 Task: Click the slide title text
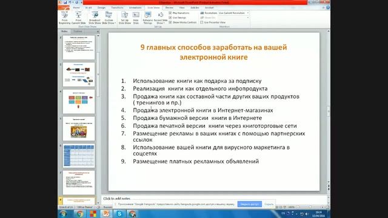click(x=213, y=52)
